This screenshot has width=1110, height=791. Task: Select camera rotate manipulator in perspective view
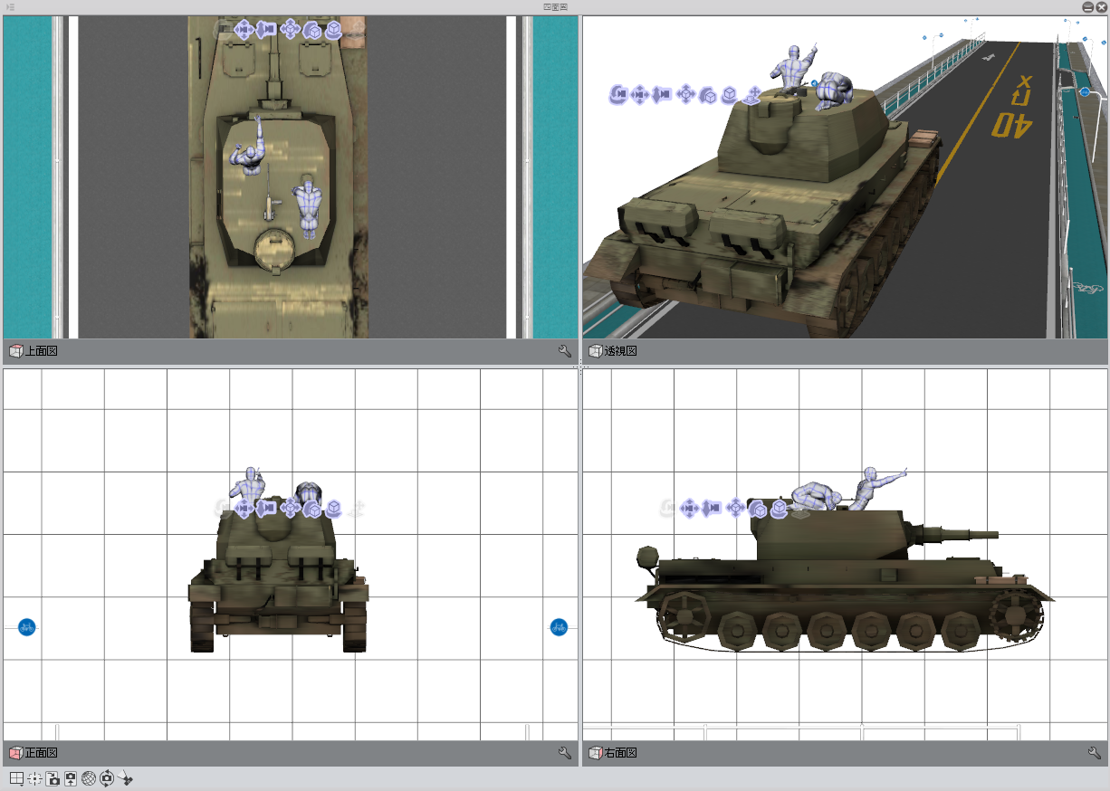coord(618,94)
